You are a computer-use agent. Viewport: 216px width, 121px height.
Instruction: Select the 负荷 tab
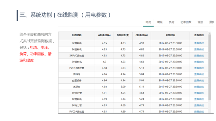click(171, 22)
